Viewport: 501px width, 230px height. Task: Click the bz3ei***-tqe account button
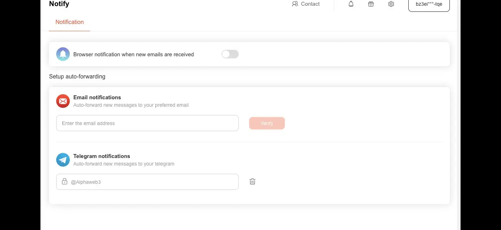pyautogui.click(x=429, y=4)
